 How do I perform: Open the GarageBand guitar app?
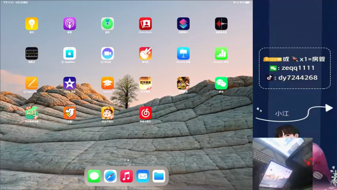click(145, 54)
